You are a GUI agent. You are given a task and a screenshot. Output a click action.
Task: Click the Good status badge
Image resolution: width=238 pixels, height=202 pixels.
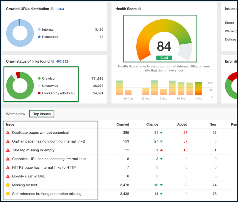(x=164, y=58)
